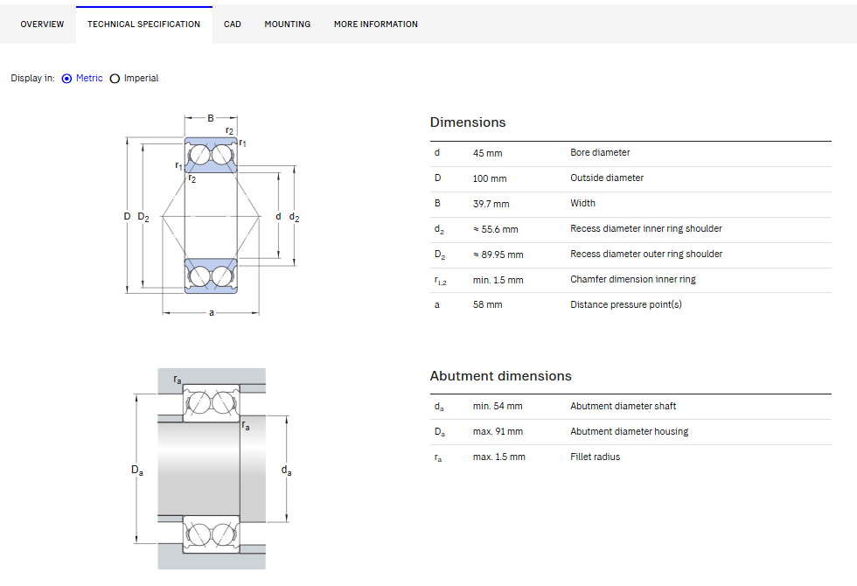The width and height of the screenshot is (857, 586).
Task: Click Recess diameter outer ring shoulder text
Action: [646, 254]
